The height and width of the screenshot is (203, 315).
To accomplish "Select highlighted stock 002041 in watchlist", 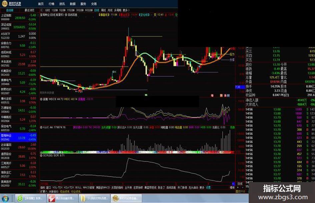I will click(18, 137).
